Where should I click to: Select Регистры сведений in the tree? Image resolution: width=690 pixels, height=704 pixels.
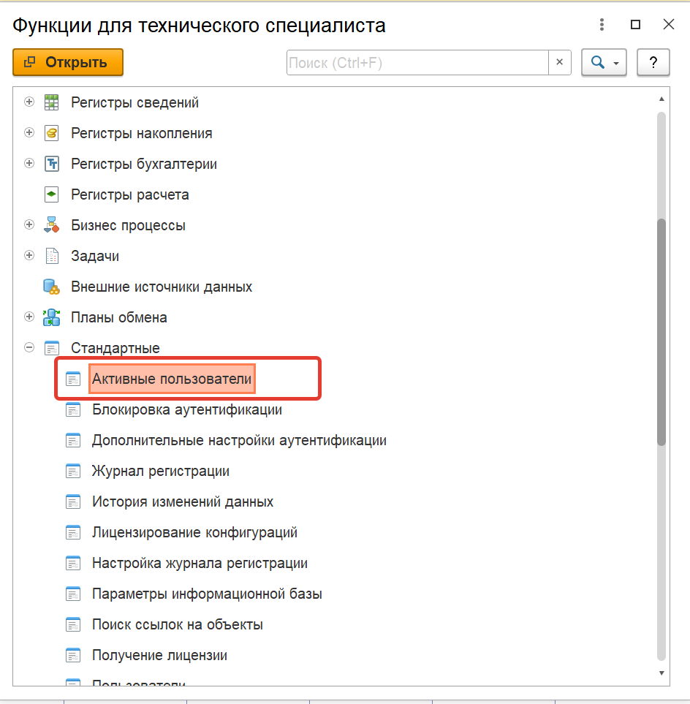(x=134, y=102)
